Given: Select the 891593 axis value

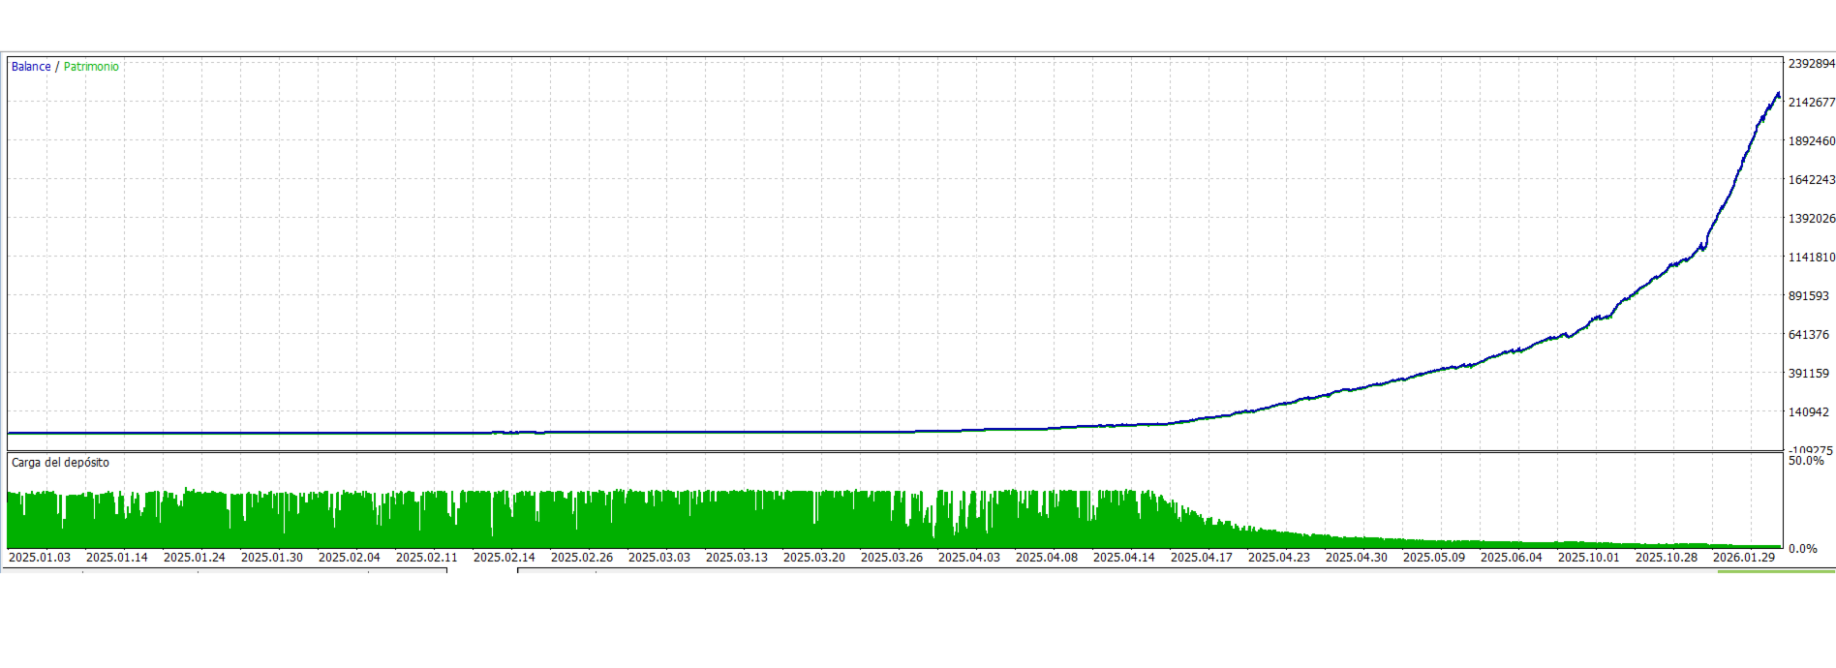Looking at the screenshot, I should tap(1808, 296).
